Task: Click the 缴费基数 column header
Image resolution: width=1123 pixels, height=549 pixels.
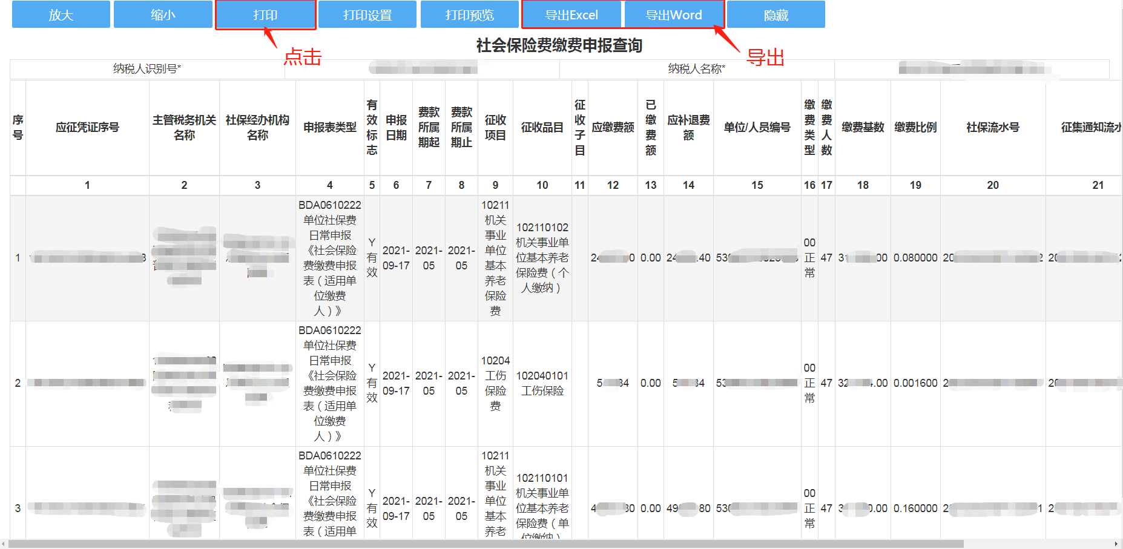Action: (x=863, y=128)
